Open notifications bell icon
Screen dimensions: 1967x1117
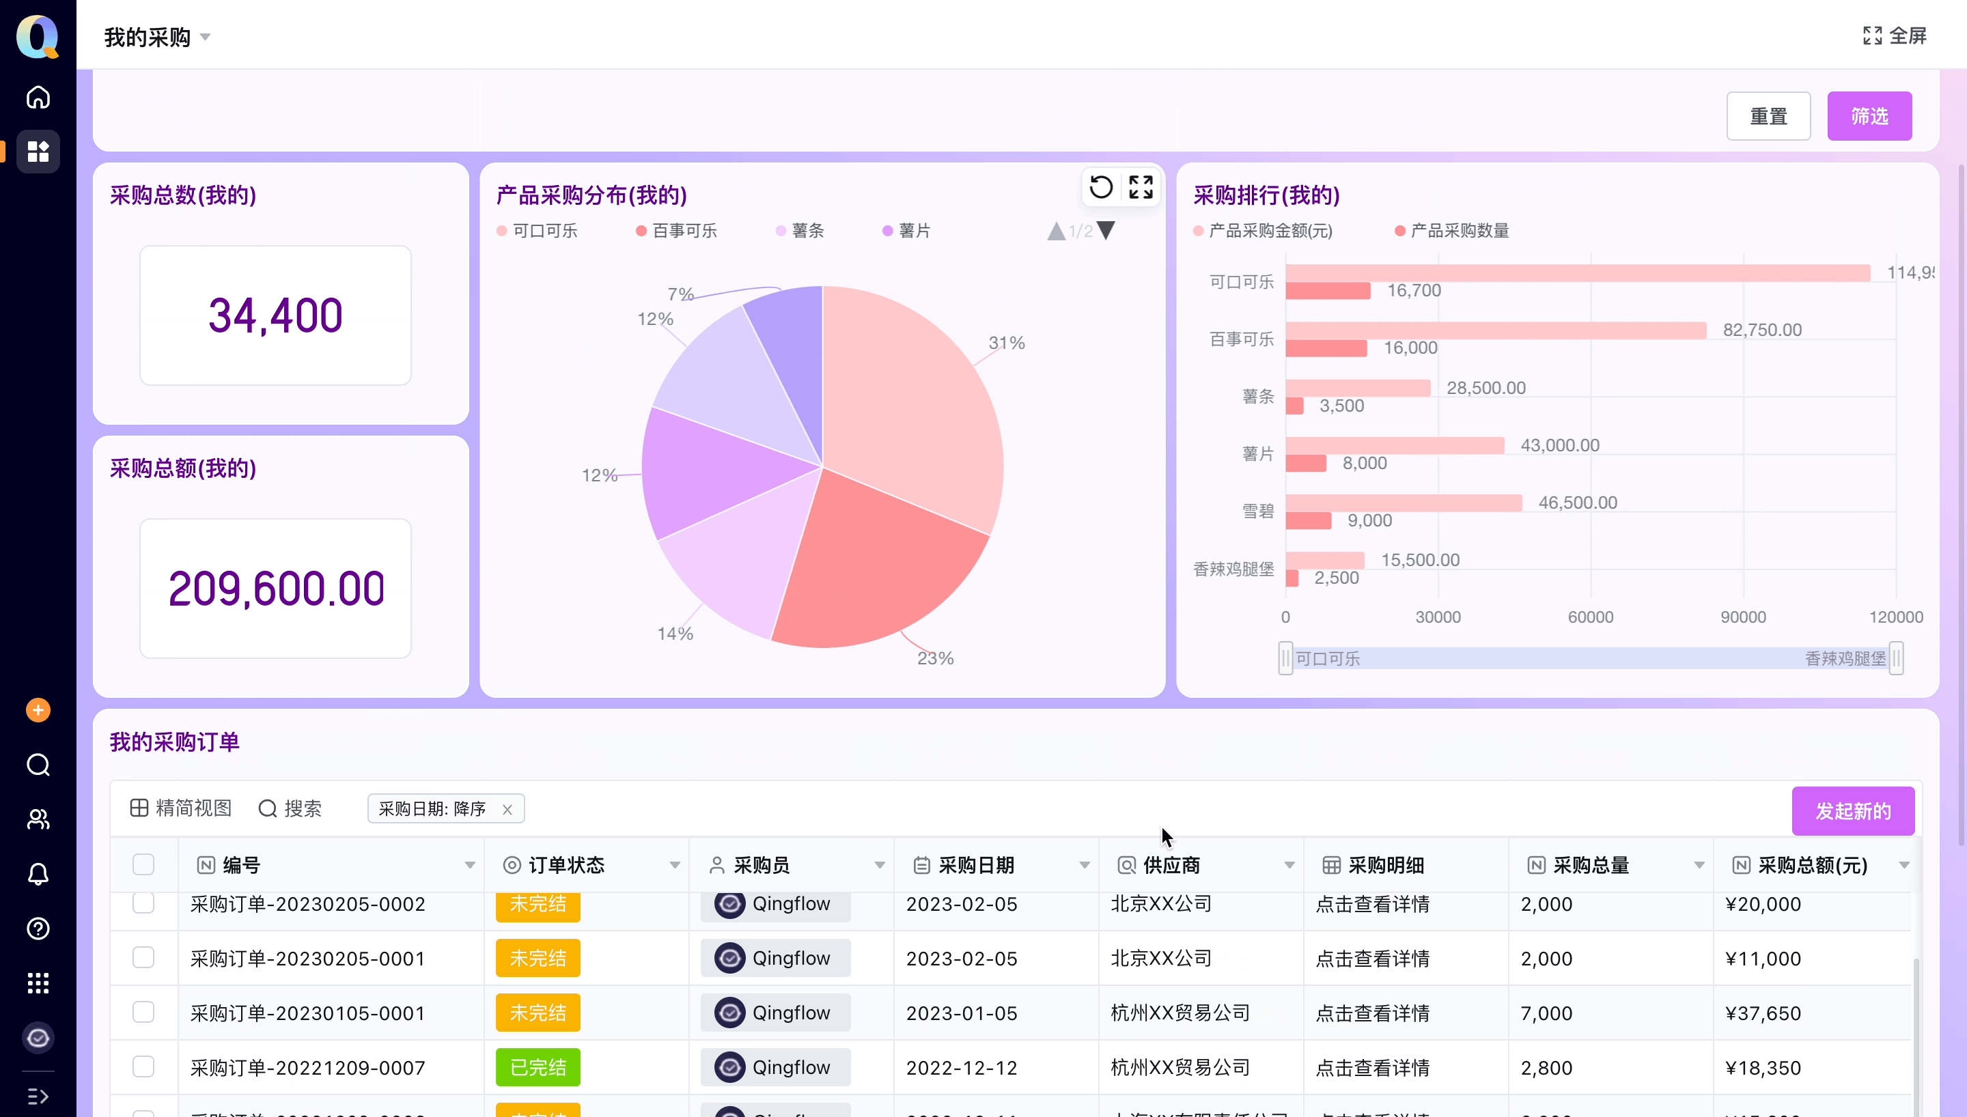pos(38,874)
